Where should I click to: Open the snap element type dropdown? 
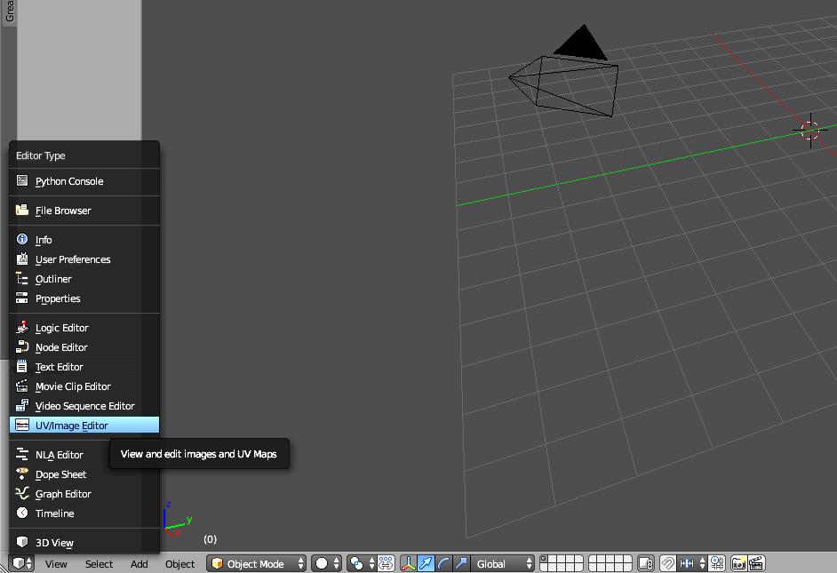coord(692,563)
